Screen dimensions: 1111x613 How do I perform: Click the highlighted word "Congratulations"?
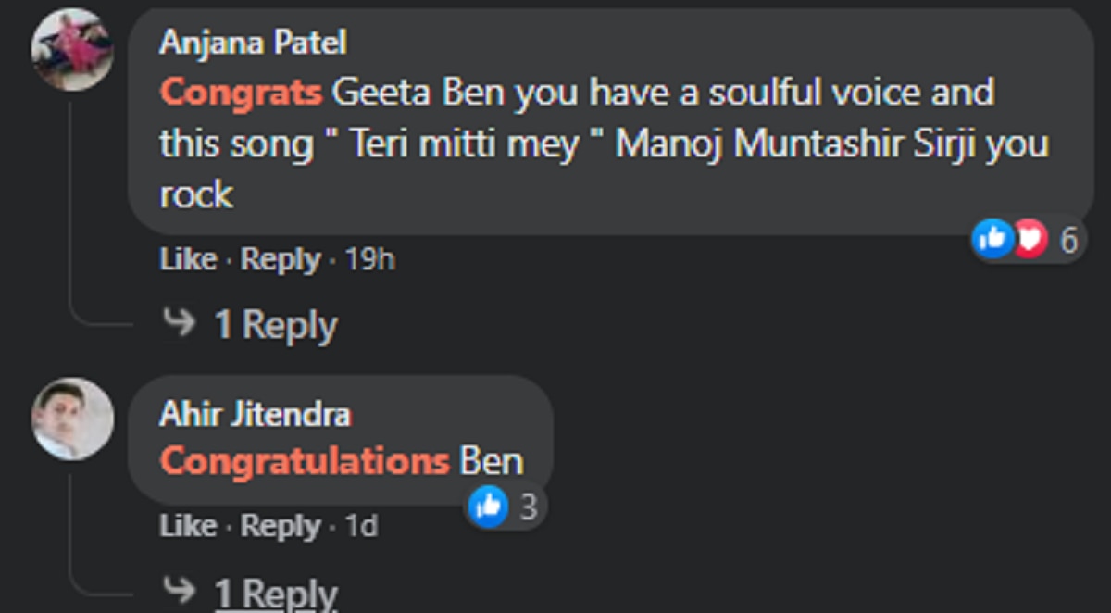tap(305, 460)
